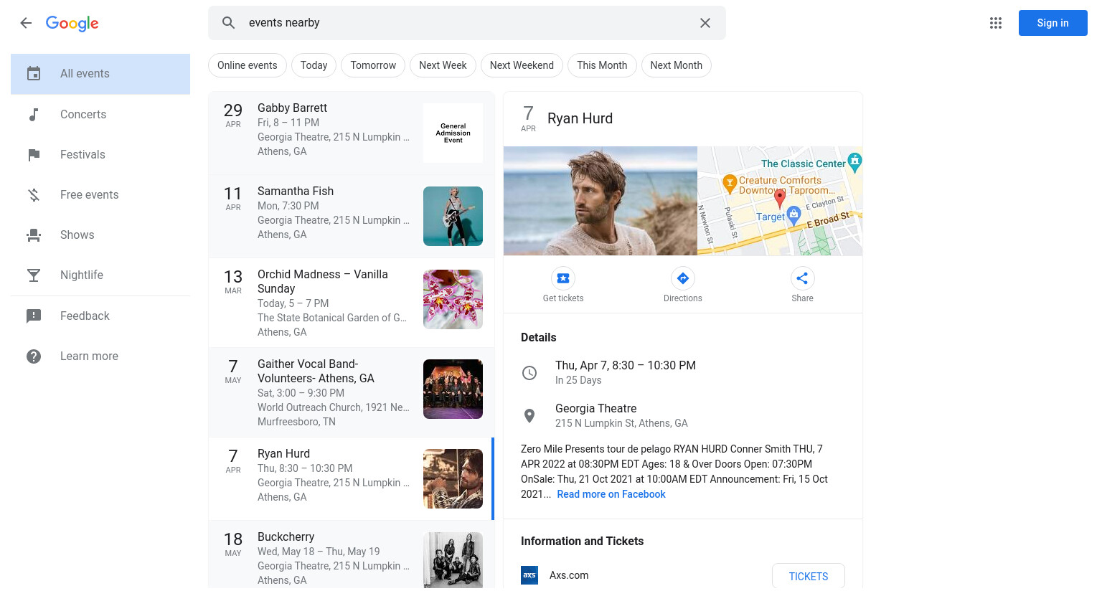Click the search magnifier icon

229,23
